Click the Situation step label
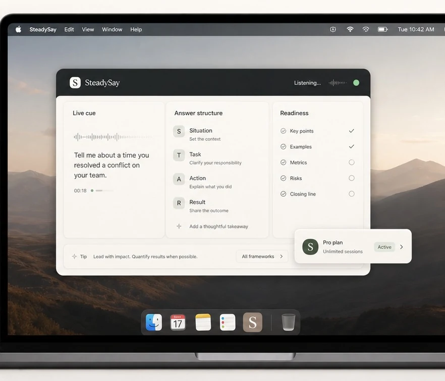The width and height of the screenshot is (445, 381). click(201, 131)
